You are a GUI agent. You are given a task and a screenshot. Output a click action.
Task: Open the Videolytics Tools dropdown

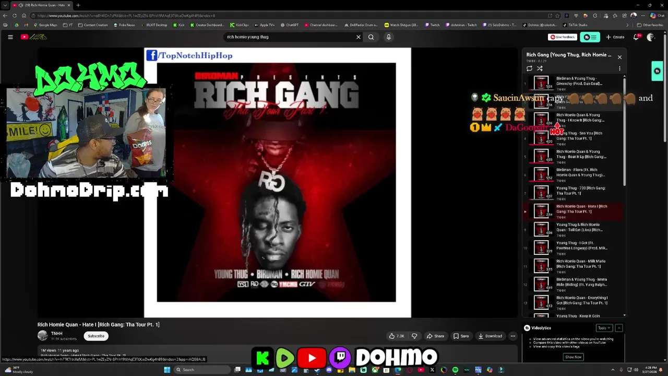click(604, 328)
